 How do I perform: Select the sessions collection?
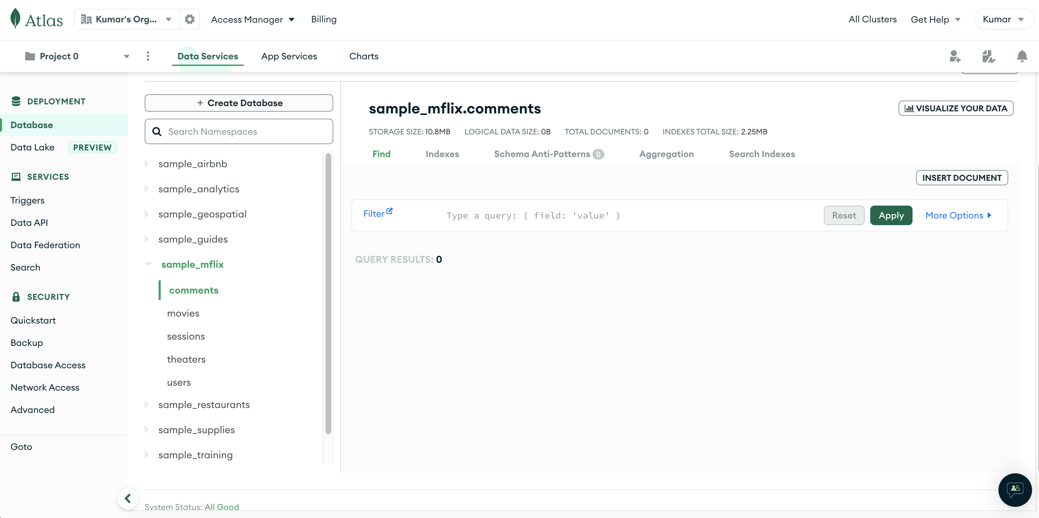186,336
